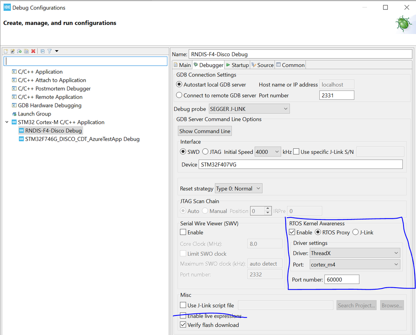The width and height of the screenshot is (416, 335).
Task: Open the cortex_m4 Port dropdown
Action: 355,265
